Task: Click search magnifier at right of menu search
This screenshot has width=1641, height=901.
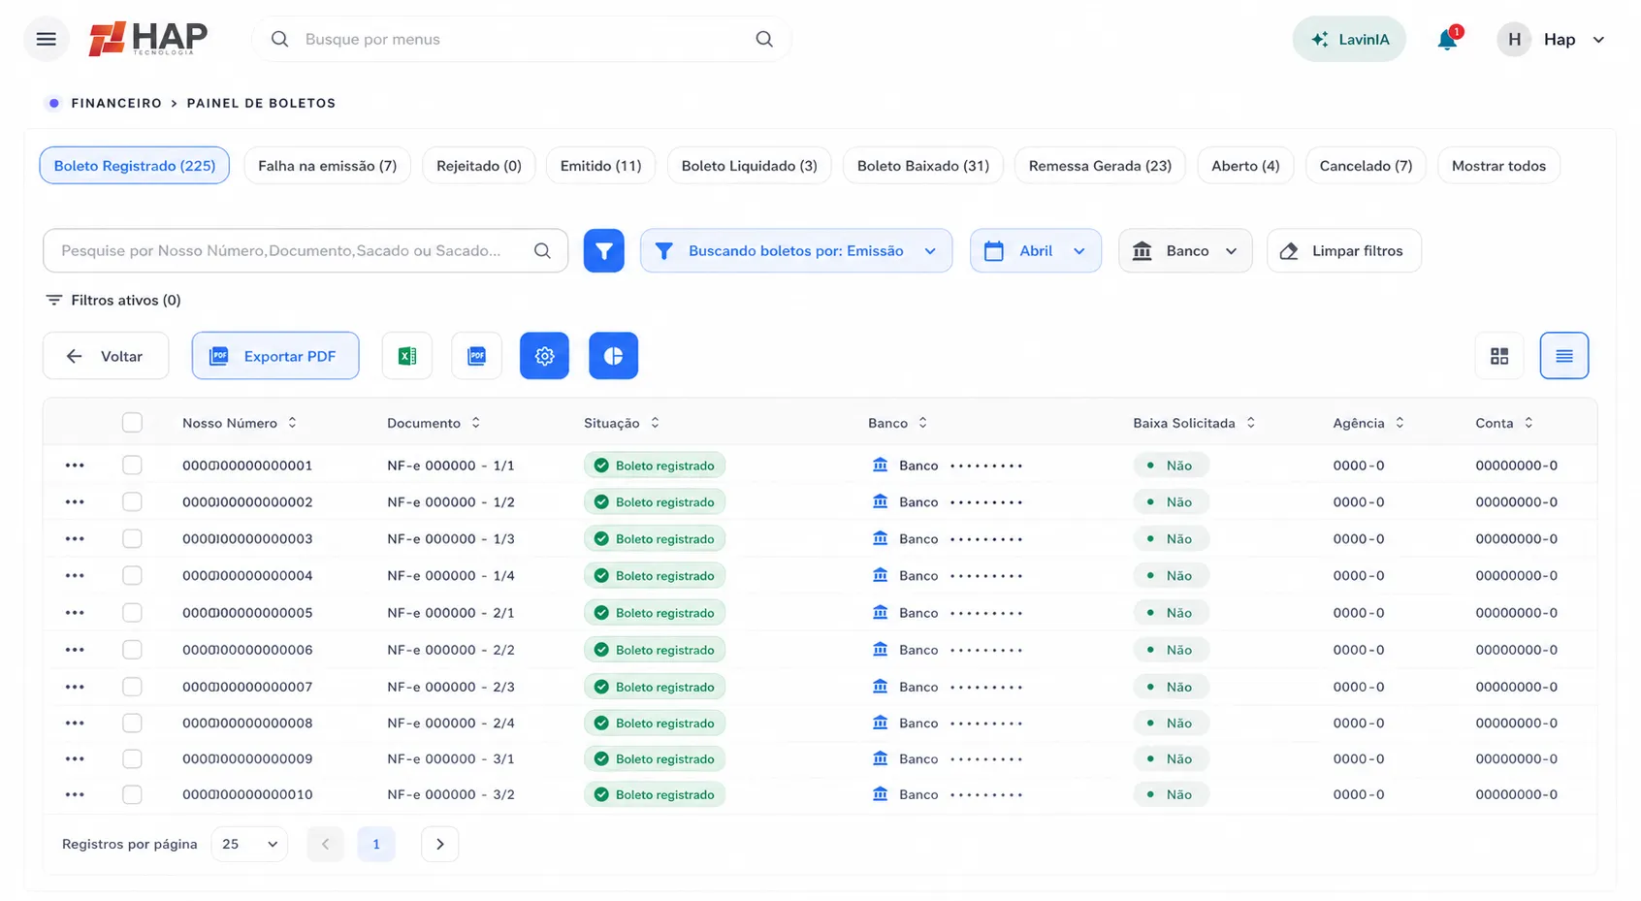Action: (x=764, y=39)
